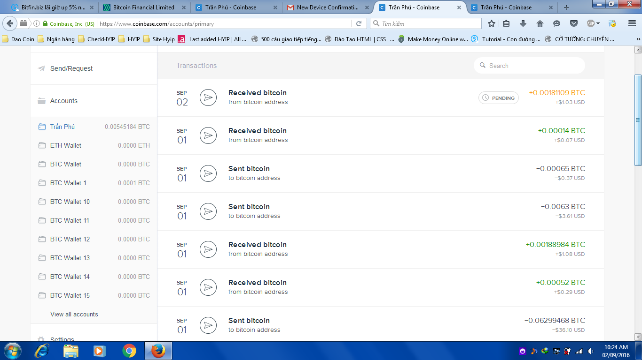Click the Send/Request paper plane icon
This screenshot has height=360, width=642.
(41, 68)
